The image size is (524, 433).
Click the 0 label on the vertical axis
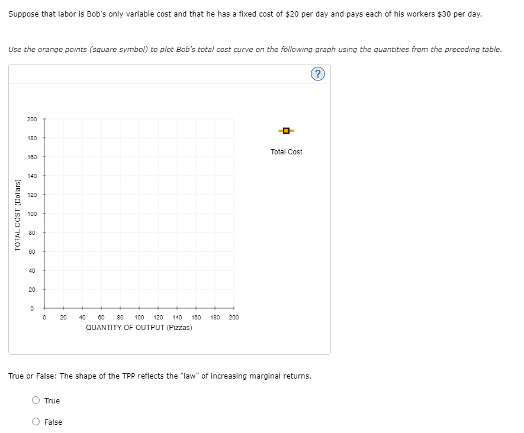[x=32, y=308]
